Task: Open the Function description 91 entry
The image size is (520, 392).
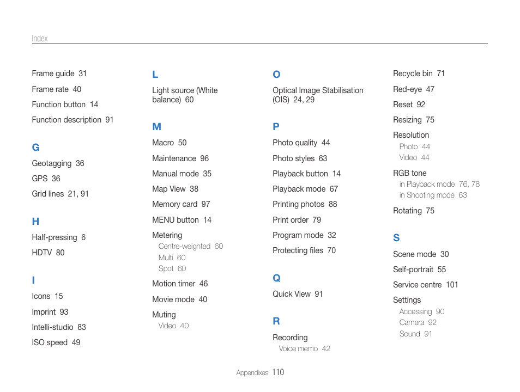Action: click(72, 120)
